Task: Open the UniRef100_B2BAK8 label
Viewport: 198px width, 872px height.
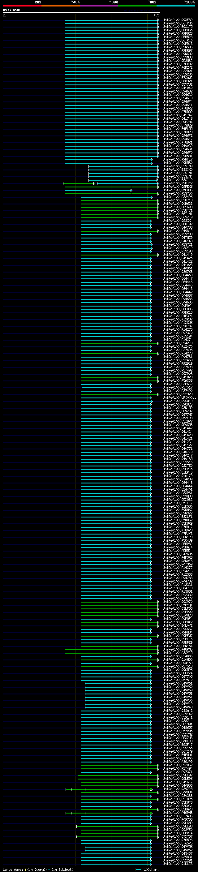Action: point(177,810)
